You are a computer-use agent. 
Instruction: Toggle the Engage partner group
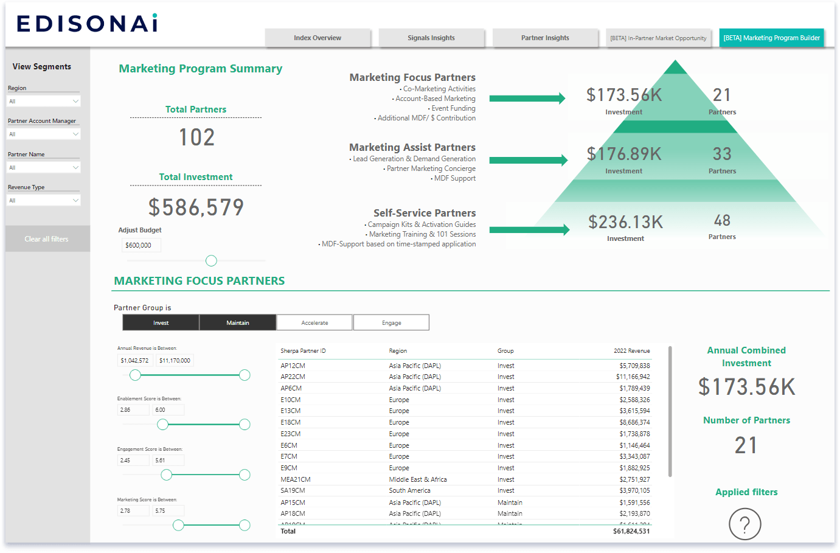point(391,322)
